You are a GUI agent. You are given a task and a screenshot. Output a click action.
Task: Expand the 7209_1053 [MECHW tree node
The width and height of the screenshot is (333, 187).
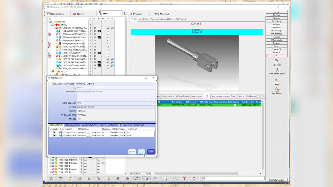pos(51,160)
